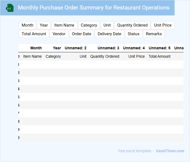
Task: Click the Delivery Date tag
Action: pos(109,34)
